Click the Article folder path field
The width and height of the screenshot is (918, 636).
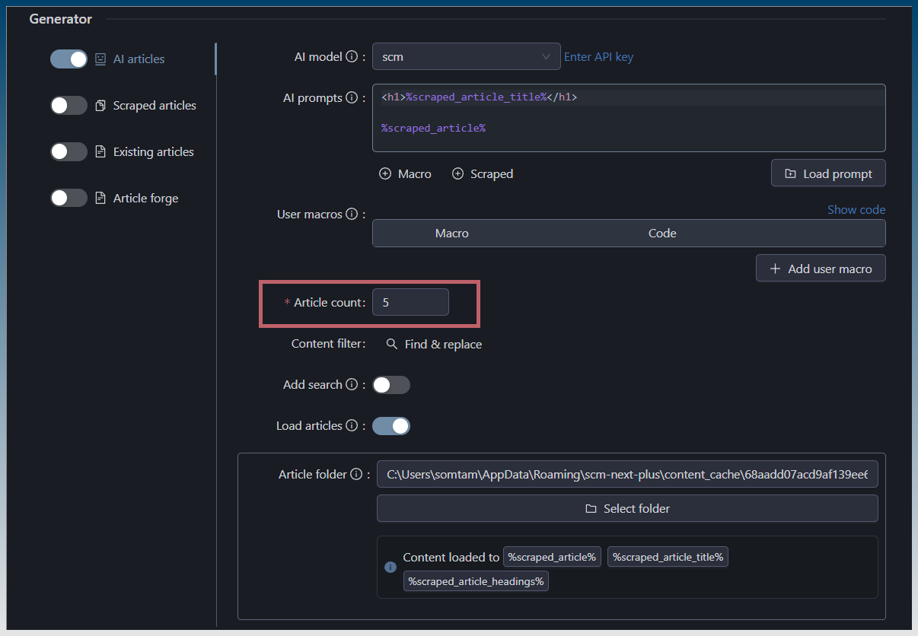(x=627, y=474)
